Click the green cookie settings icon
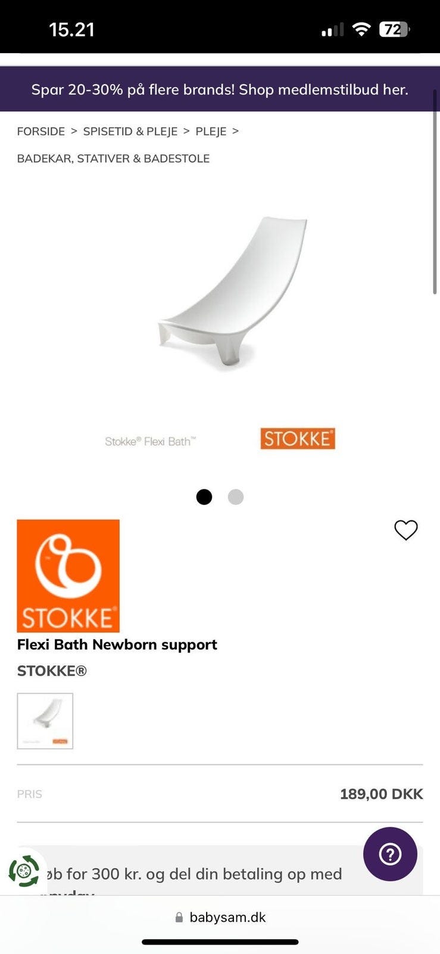 24,871
